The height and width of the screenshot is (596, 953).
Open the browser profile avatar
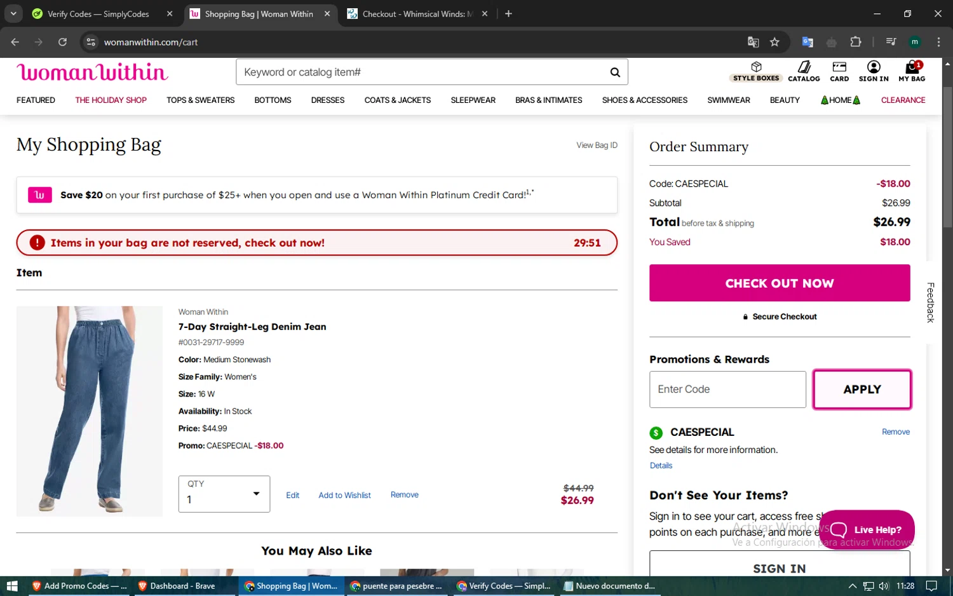coord(915,42)
